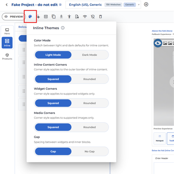Open the English (US), Generic language dropdown
The height and width of the screenshot is (174, 174).
pyautogui.click(x=103, y=5)
